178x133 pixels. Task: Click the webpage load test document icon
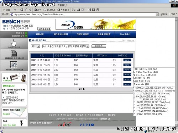[14, 54]
